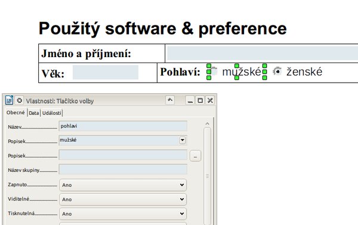Close the Vlastnosti Tlačítko volby dialog
358x225 pixels.
(x=210, y=101)
